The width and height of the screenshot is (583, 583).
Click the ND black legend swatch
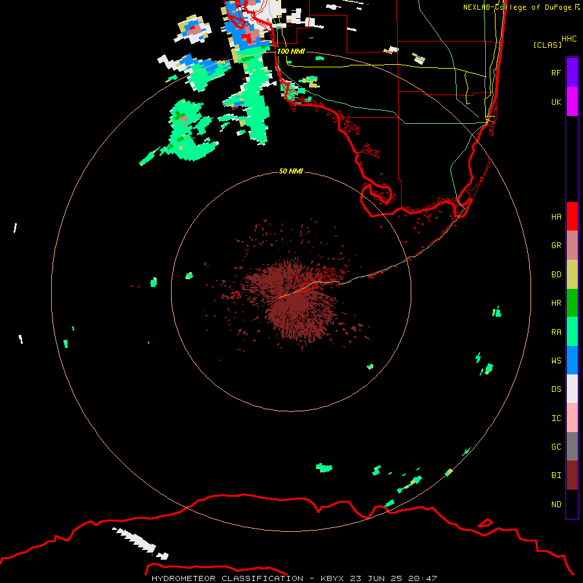572,504
